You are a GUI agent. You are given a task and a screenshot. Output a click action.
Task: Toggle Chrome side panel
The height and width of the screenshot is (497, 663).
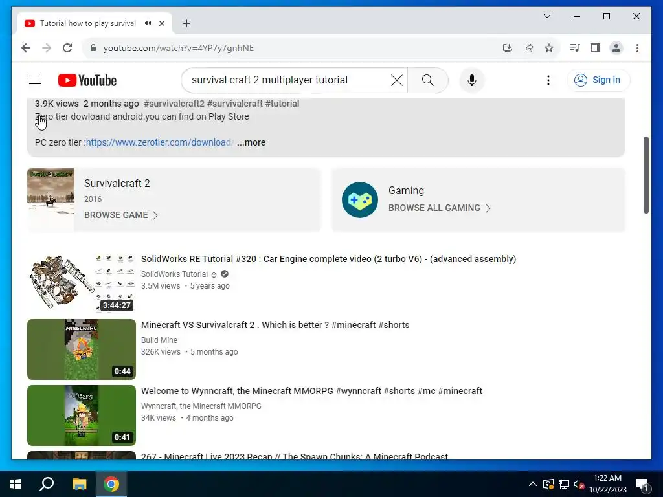(596, 48)
